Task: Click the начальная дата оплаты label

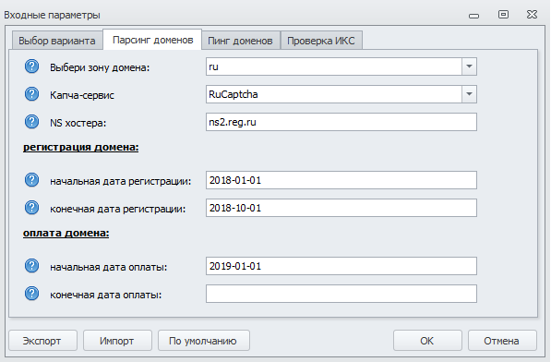Action: [109, 268]
